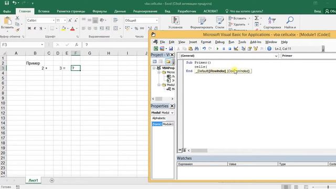336x189 pixels.
Task: Open the Primer procedure dropdown
Action: pos(308,56)
